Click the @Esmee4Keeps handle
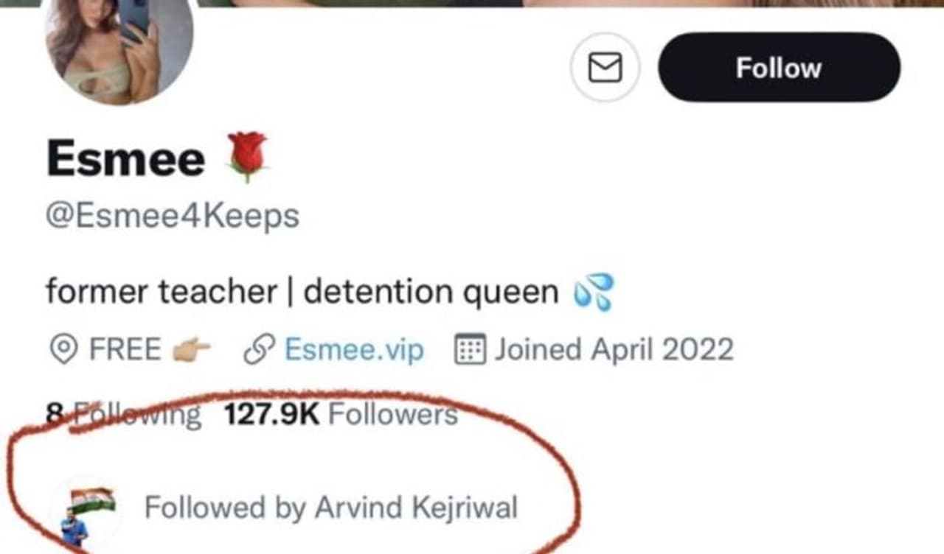This screenshot has width=944, height=554. point(173,217)
